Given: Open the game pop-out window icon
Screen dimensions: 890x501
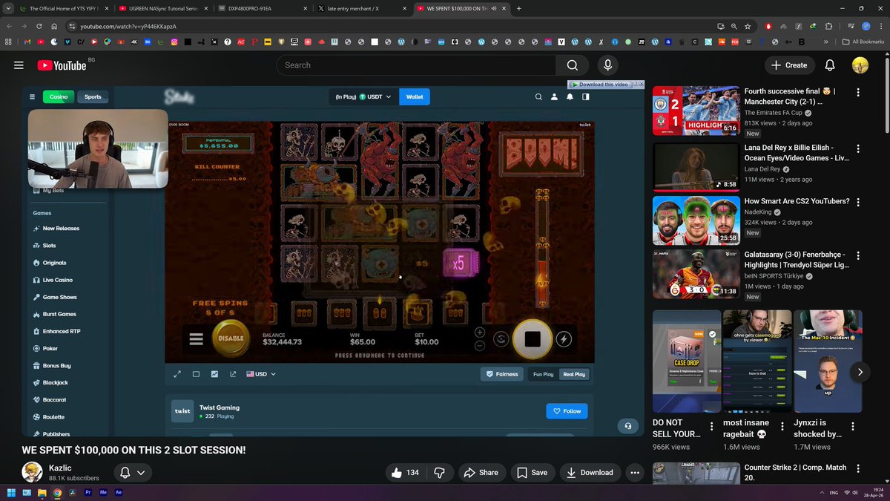Looking at the screenshot, I should point(233,374).
